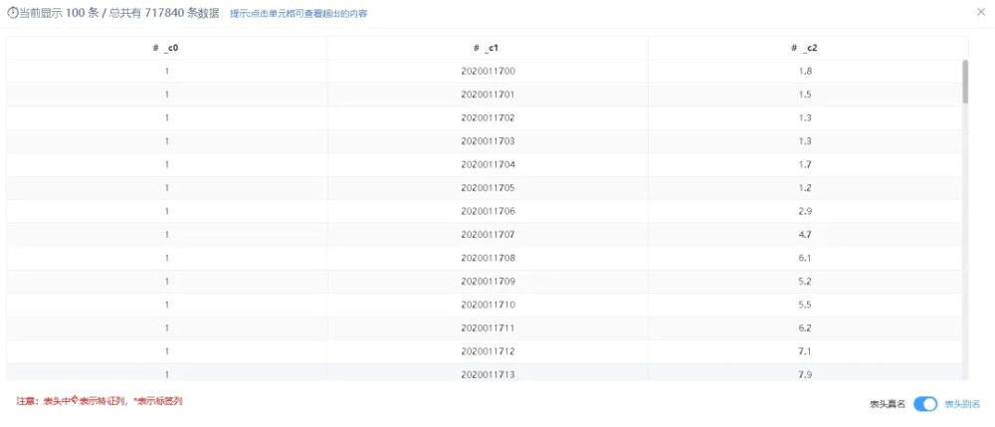The height and width of the screenshot is (427, 995).
Task: Click the clock icon before 当前显示
Action: [x=12, y=13]
